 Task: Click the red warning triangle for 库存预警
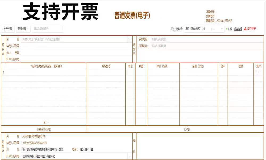point(246,29)
